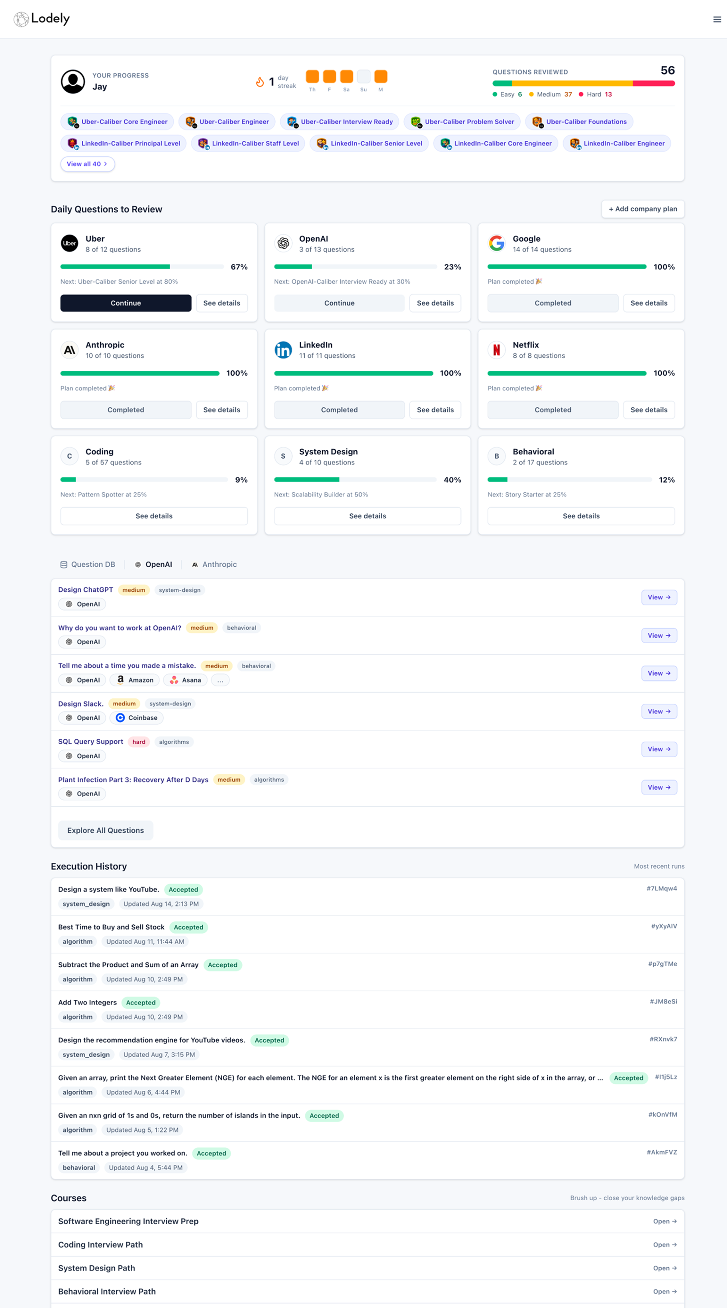The image size is (727, 1308).
Task: Click the Asana company tag
Action: pyautogui.click(x=185, y=680)
